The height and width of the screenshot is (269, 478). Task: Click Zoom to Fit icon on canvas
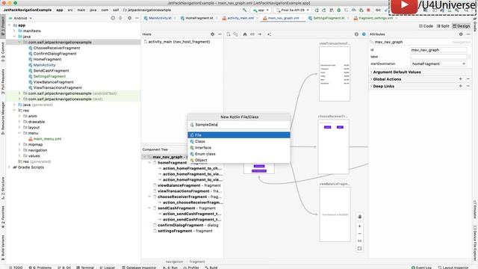360,249
